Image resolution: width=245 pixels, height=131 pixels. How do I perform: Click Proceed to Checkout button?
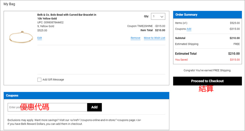[x=207, y=81]
